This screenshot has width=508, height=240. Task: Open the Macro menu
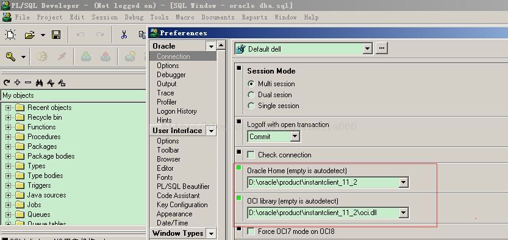point(185,17)
